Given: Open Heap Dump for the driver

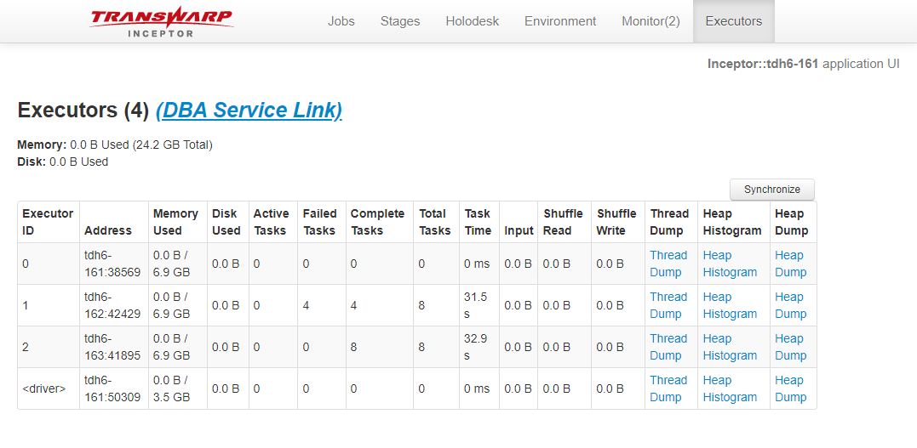Looking at the screenshot, I should 790,388.
